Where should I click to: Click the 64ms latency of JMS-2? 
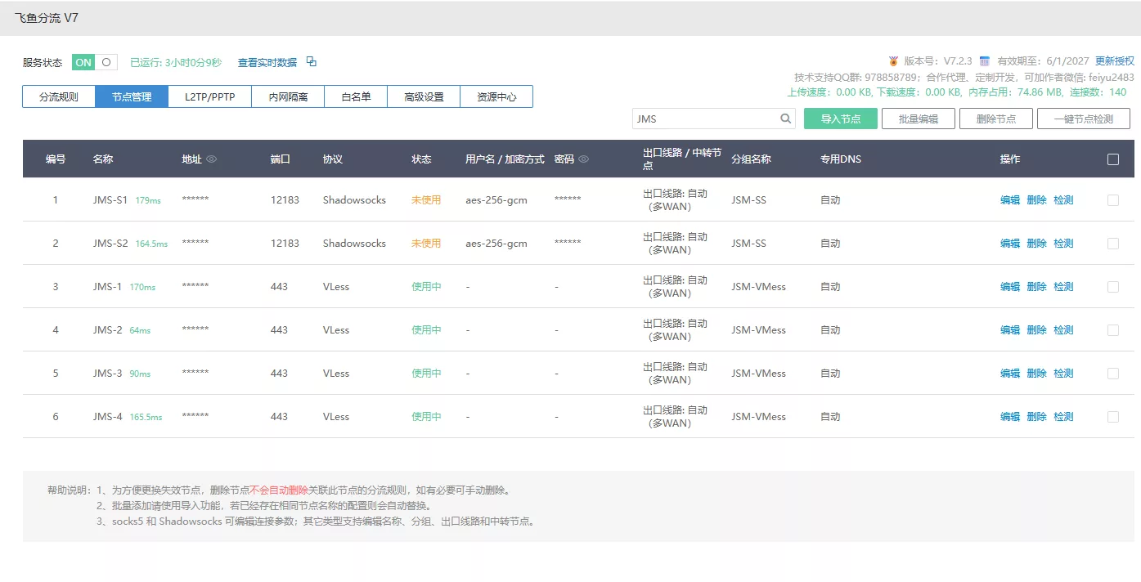click(x=140, y=330)
